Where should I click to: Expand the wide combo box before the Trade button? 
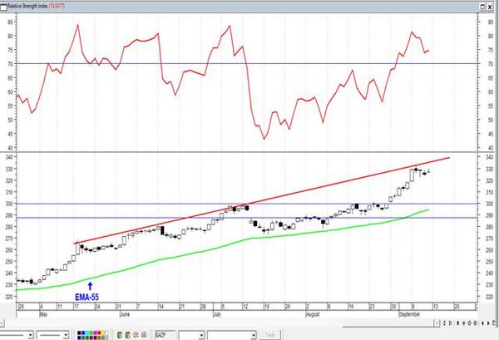point(254,335)
